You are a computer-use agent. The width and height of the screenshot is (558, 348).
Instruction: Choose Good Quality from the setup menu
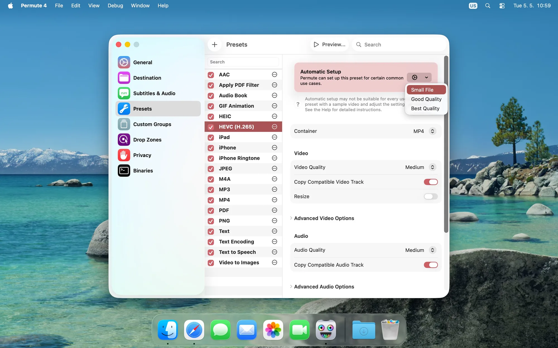[426, 99]
